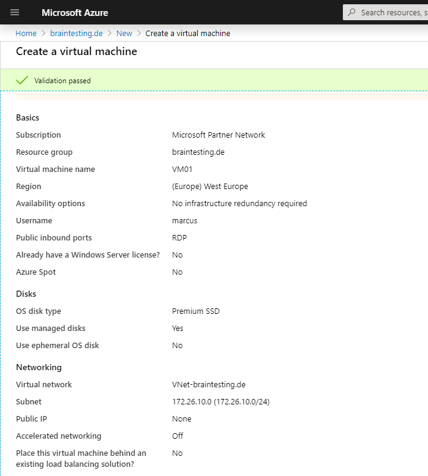
Task: Click the Microsoft Partner Network subscription value
Action: (219, 135)
